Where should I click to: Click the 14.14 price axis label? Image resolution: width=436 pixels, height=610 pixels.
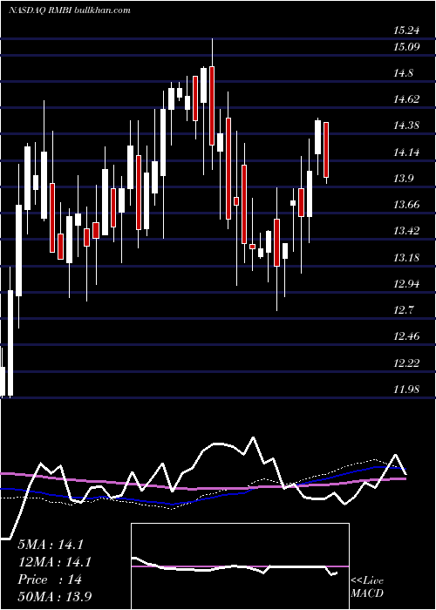pyautogui.click(x=406, y=152)
